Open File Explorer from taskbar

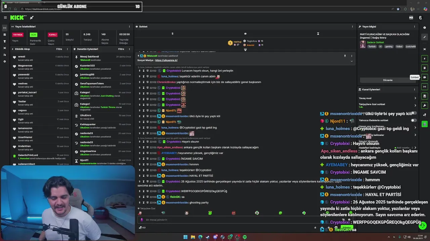[193, 237]
